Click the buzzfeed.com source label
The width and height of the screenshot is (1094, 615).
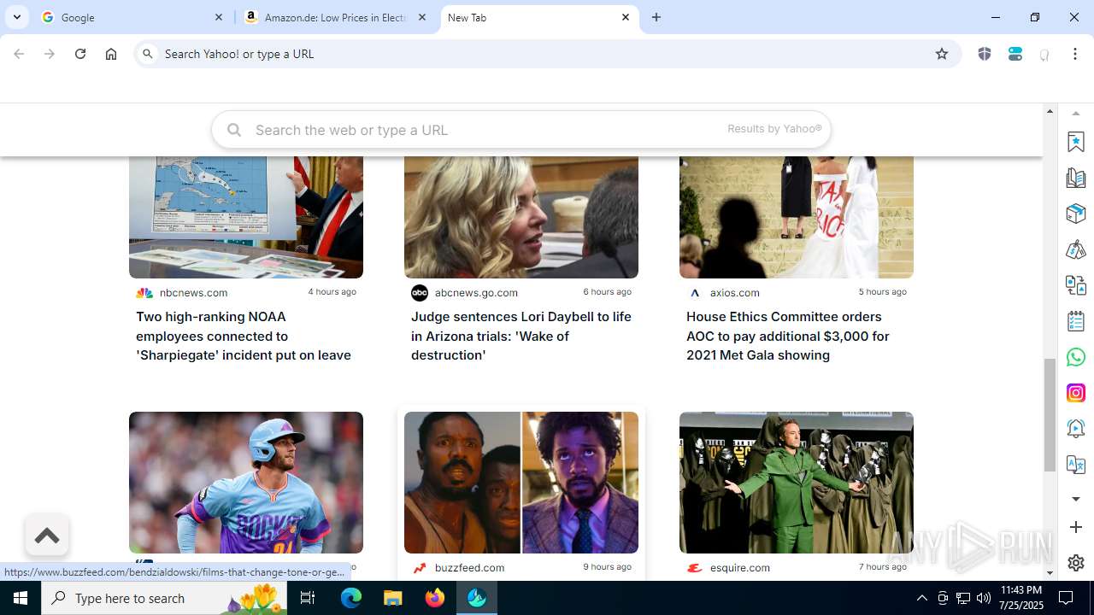(x=469, y=568)
